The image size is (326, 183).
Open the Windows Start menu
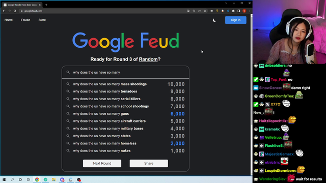click(x=4, y=179)
